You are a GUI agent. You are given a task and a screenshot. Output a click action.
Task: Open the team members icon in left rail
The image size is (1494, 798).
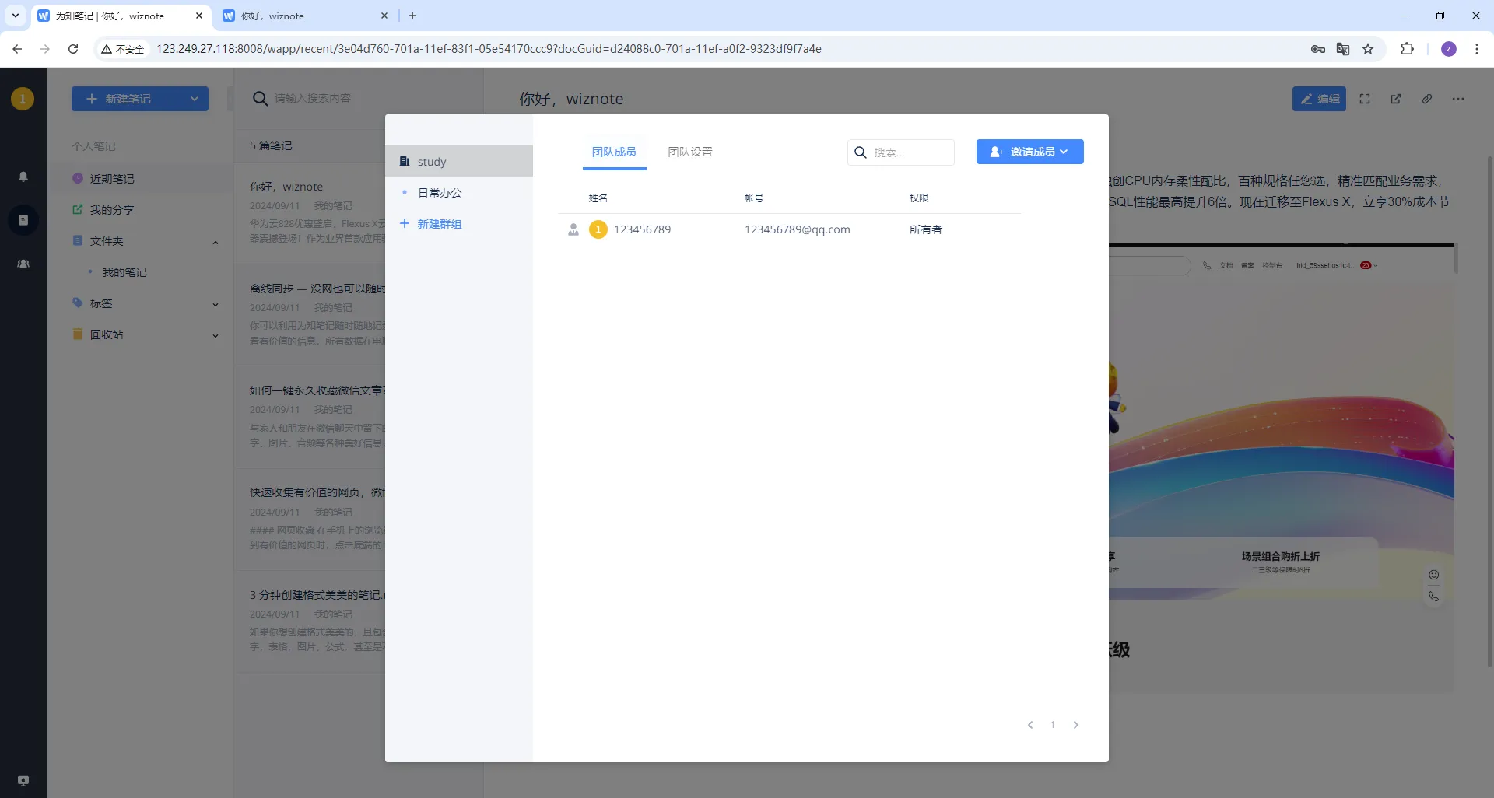click(x=23, y=264)
